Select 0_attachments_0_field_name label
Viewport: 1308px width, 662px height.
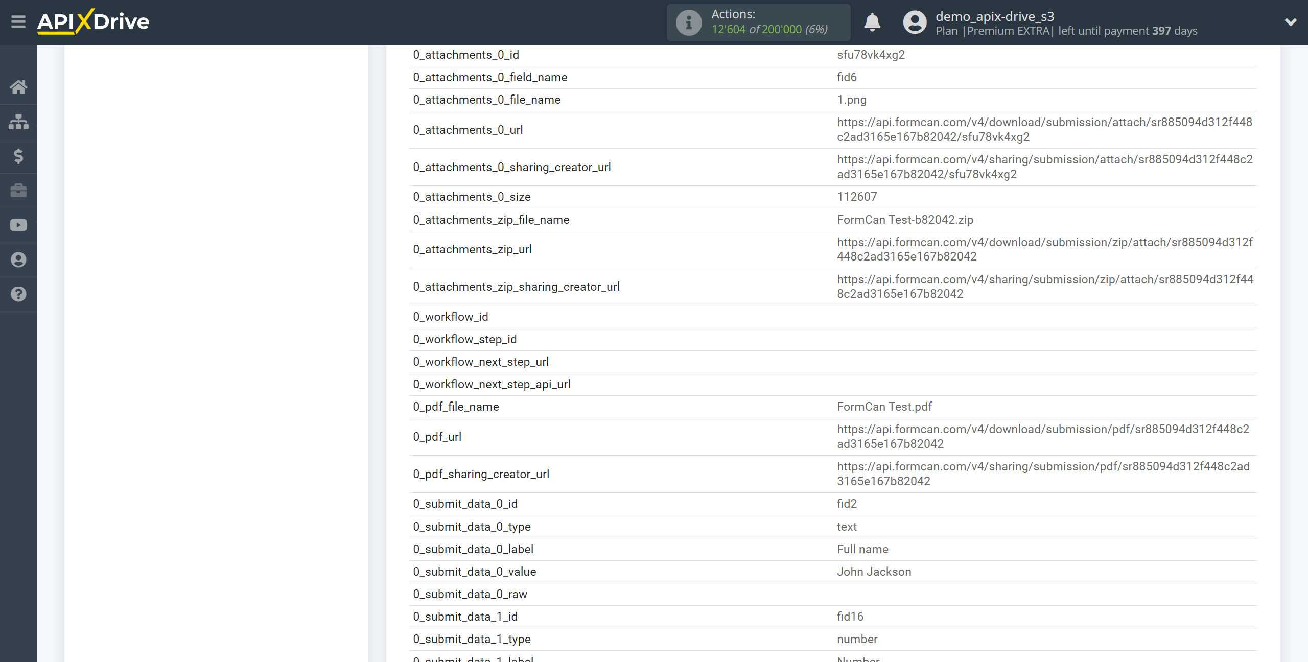point(490,78)
